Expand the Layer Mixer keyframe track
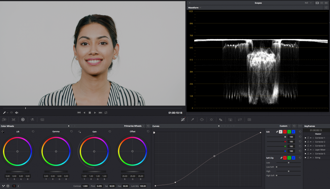330x189 pixels. coord(313,150)
